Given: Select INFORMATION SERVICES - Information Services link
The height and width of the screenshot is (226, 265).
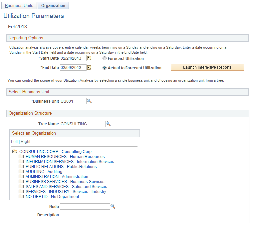Looking at the screenshot, I should point(70,162).
